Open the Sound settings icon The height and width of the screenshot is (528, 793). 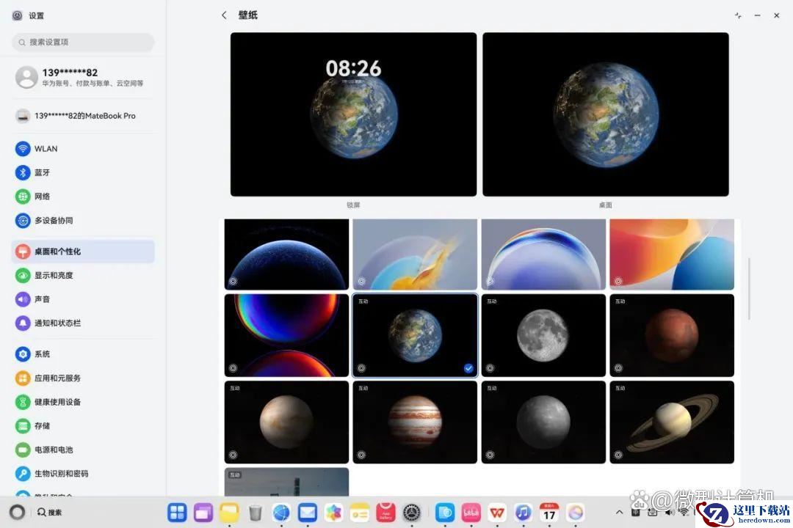pyautogui.click(x=23, y=299)
